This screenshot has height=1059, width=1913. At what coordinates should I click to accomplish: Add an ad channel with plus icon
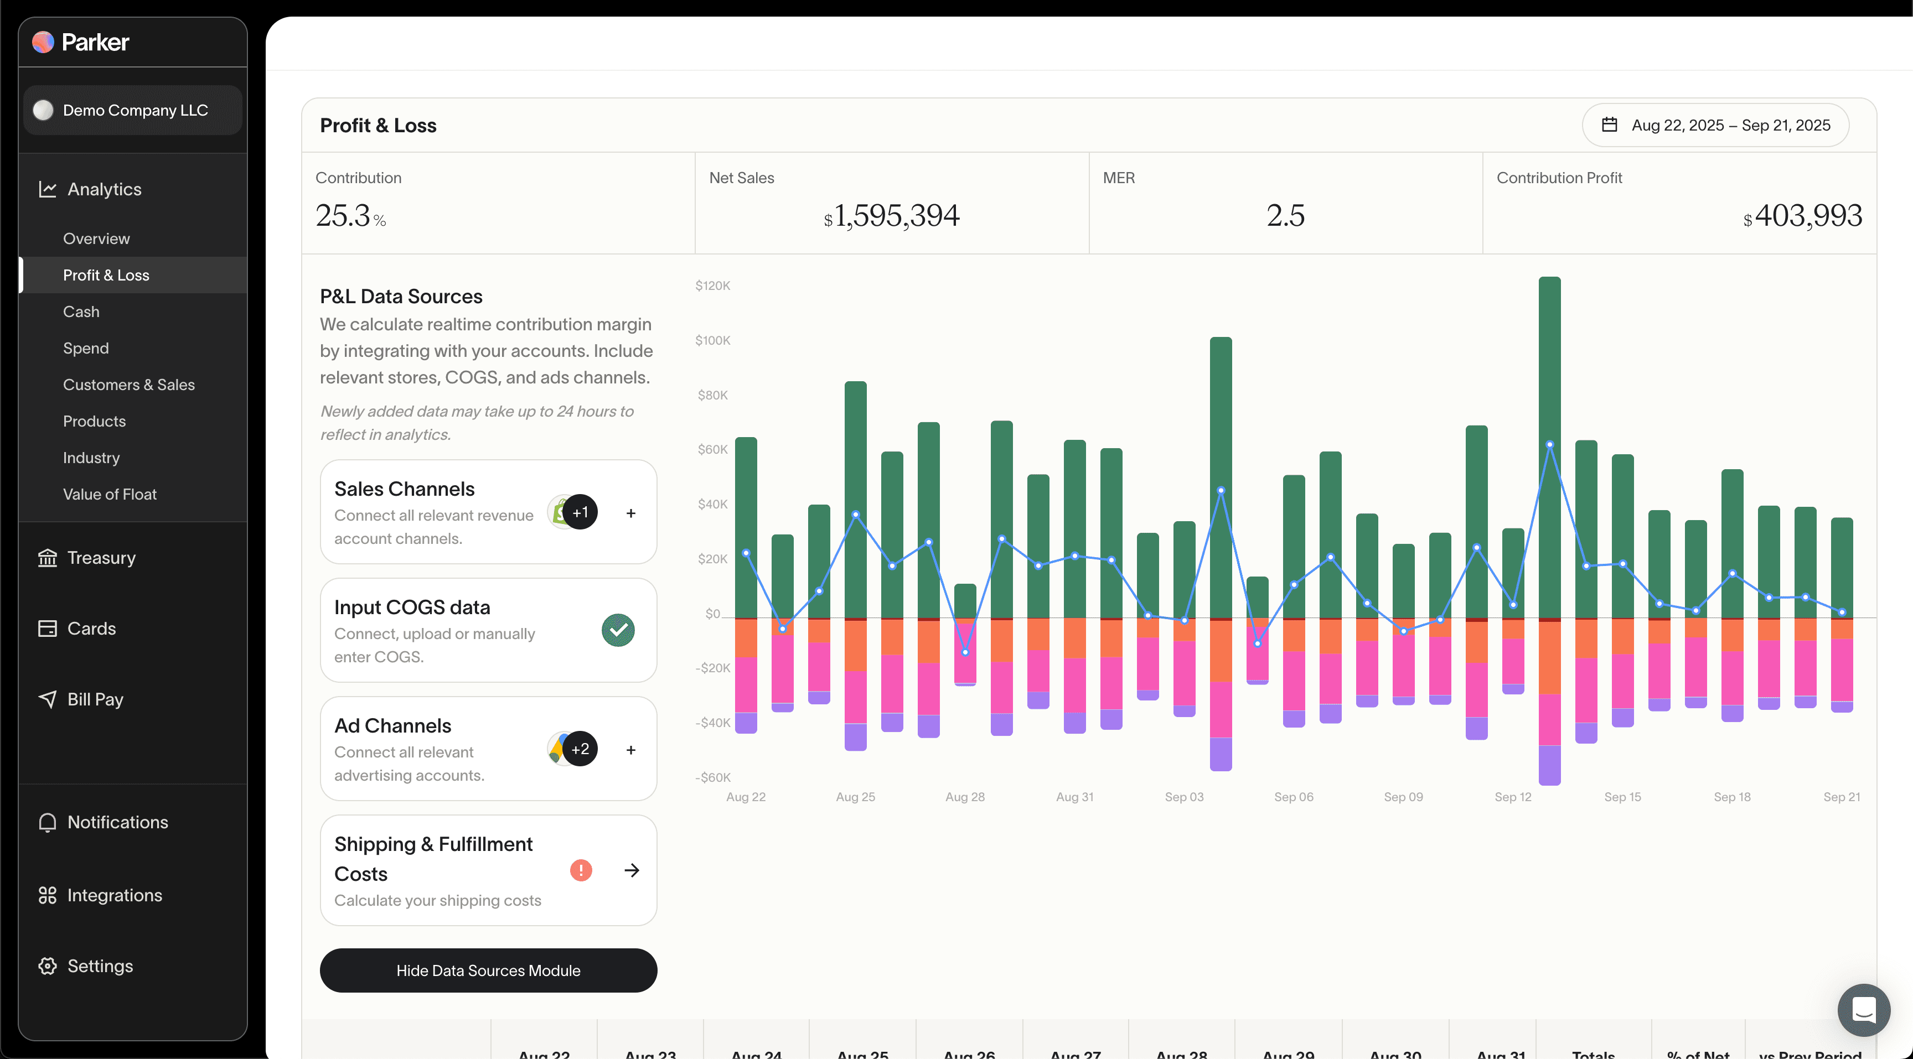click(x=630, y=750)
